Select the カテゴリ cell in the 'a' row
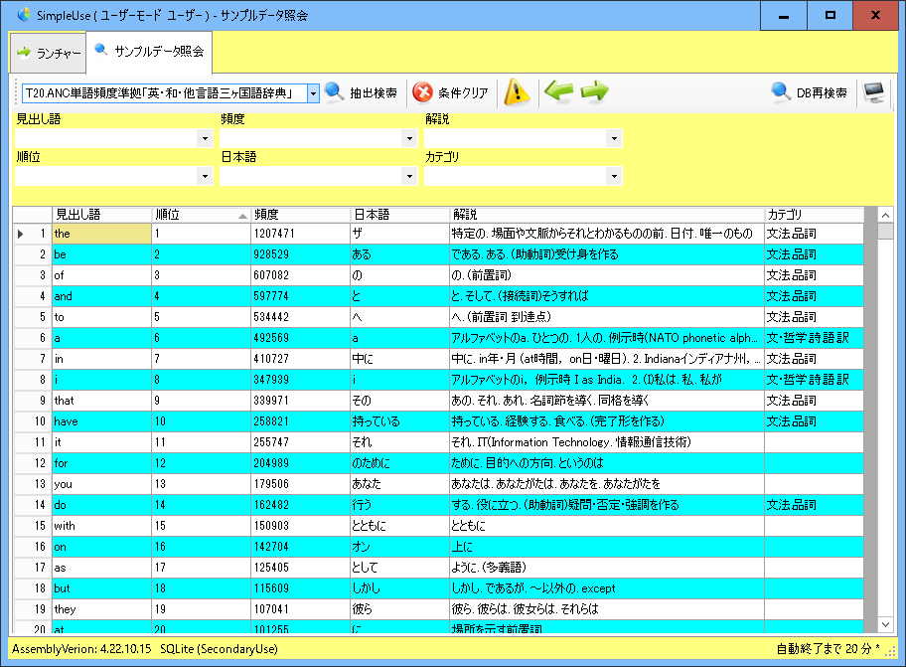Screen dimensions: 906x667 (x=814, y=338)
